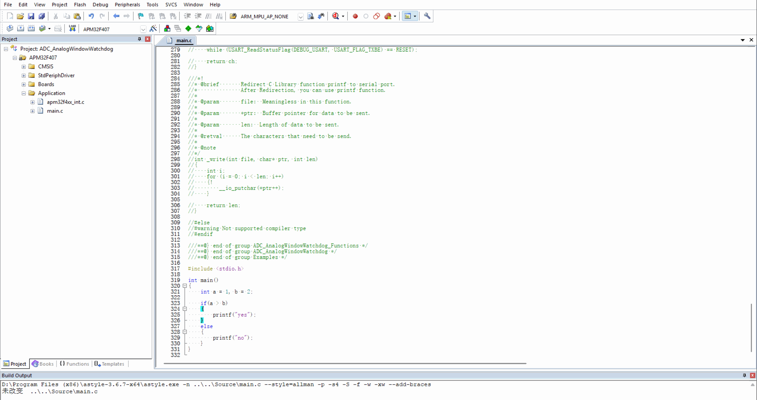
Task: Click the bookmark flag toolbar icon
Action: click(141, 16)
